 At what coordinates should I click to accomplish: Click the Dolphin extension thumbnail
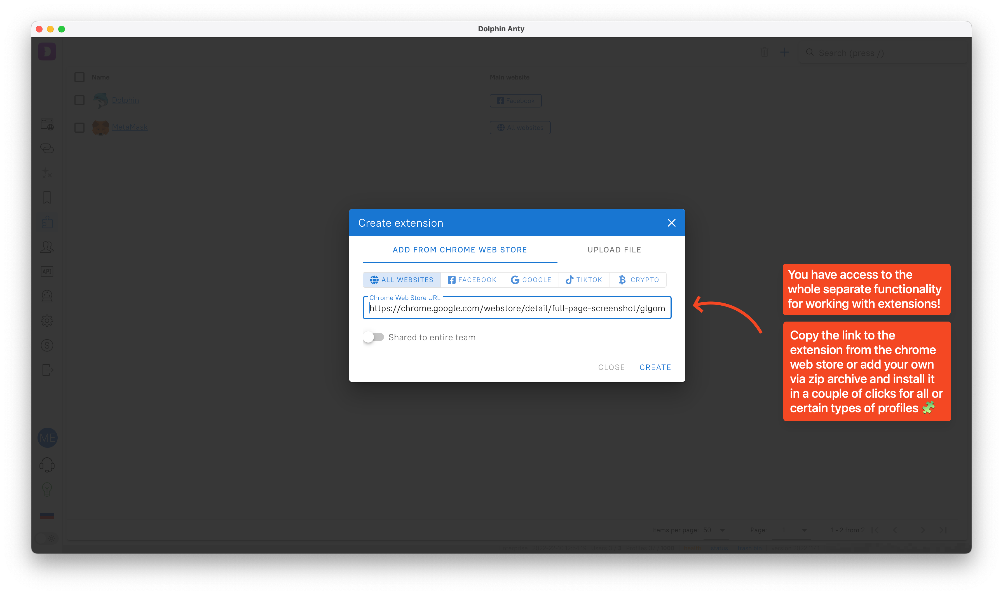tap(101, 100)
